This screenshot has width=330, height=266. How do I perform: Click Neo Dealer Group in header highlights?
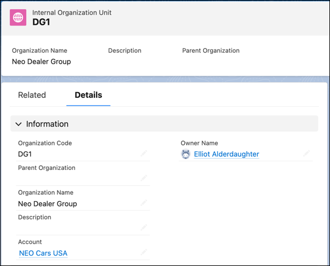[x=42, y=61]
